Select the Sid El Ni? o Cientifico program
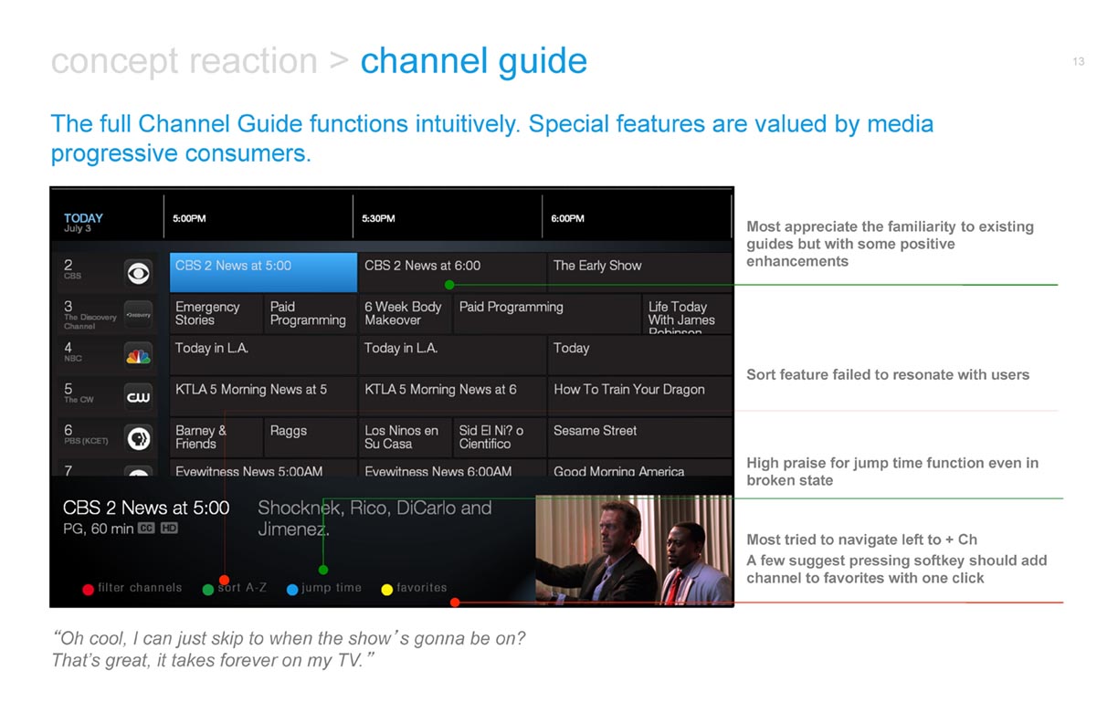This screenshot has width=1118, height=723. click(x=501, y=437)
